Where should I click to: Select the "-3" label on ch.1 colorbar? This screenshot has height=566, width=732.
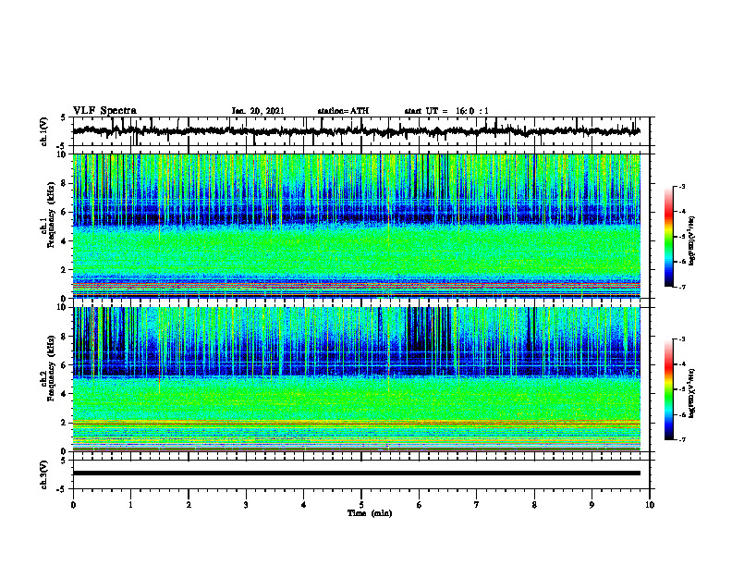682,186
